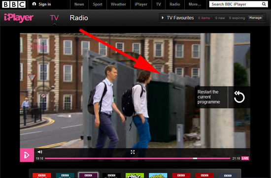The image size is (271, 178).
Task: Open the News section
Action: point(79,4)
